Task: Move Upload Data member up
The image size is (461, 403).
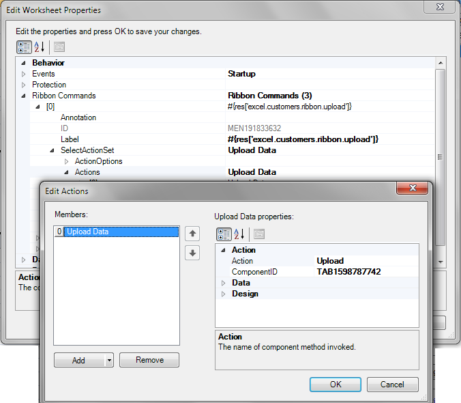Action: (x=192, y=234)
